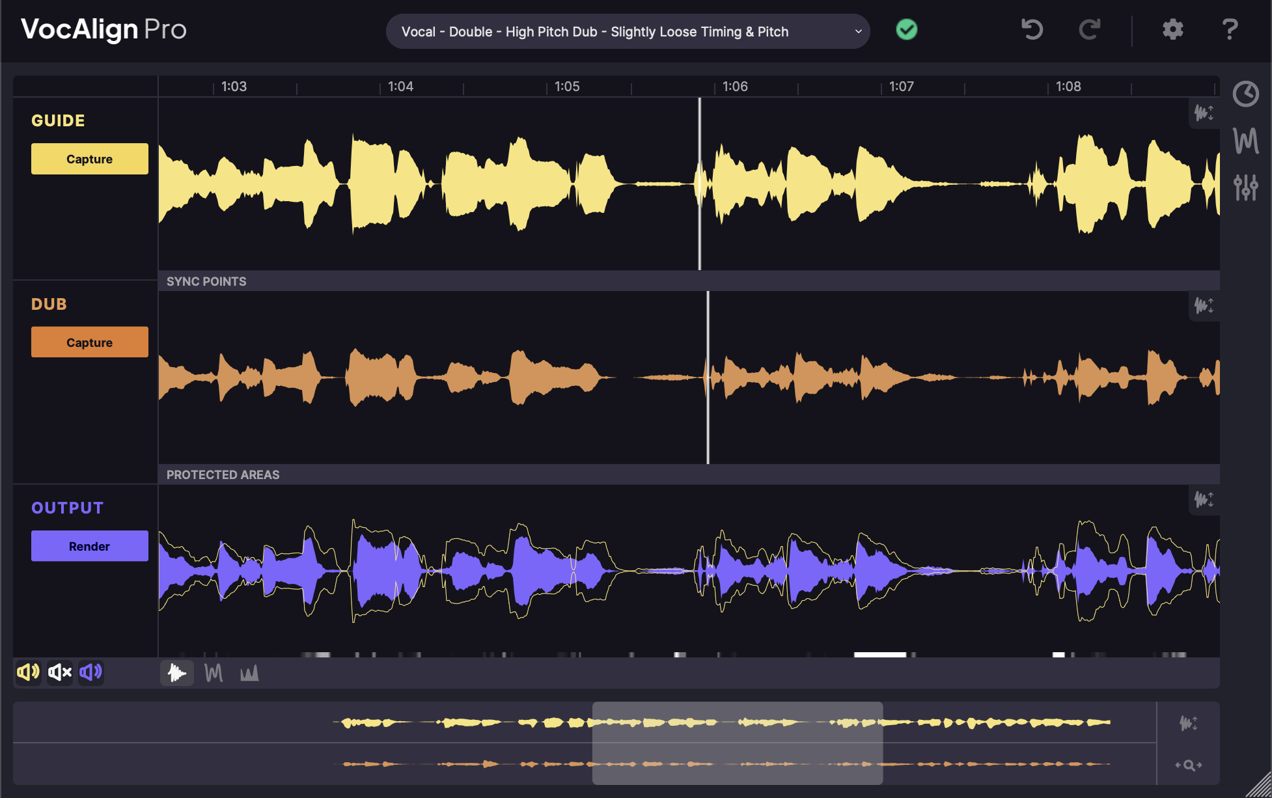1272x798 pixels.
Task: Click the yellow Guide Capture button
Action: [90, 159]
